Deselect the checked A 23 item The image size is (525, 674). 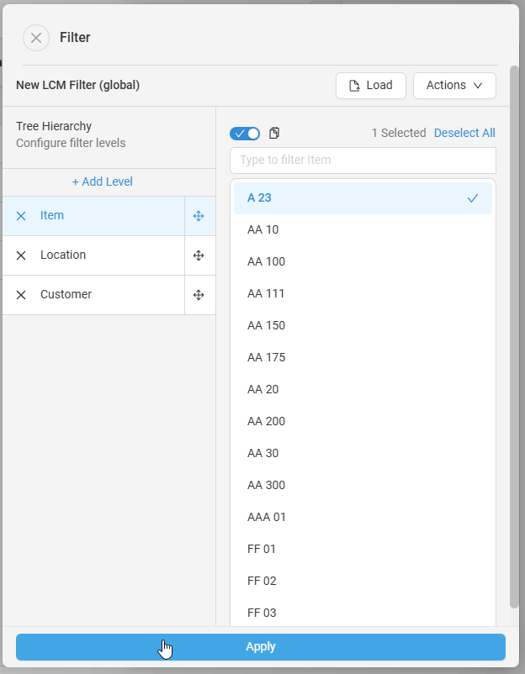(x=362, y=198)
